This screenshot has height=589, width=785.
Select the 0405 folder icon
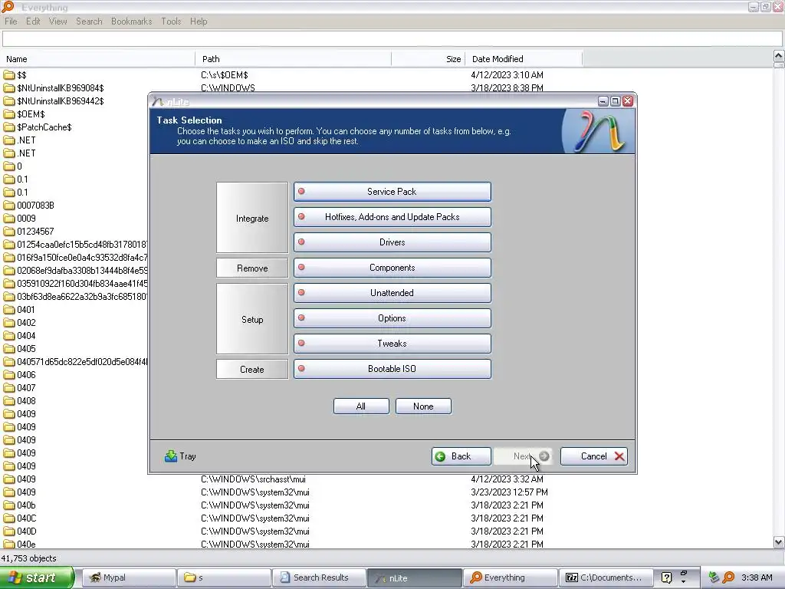(x=9, y=349)
